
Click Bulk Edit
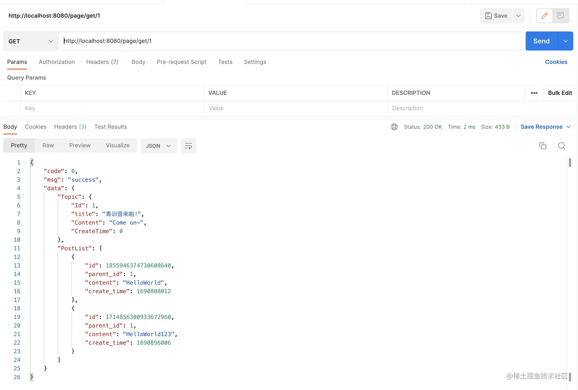click(x=560, y=93)
